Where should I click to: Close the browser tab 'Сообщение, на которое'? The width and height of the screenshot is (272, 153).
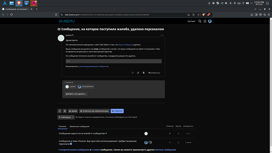point(32,9)
